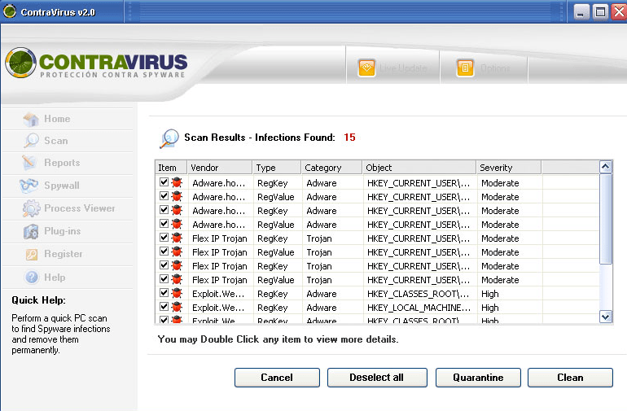Image resolution: width=627 pixels, height=411 pixels.
Task: Click the Category column header
Action: (x=331, y=168)
